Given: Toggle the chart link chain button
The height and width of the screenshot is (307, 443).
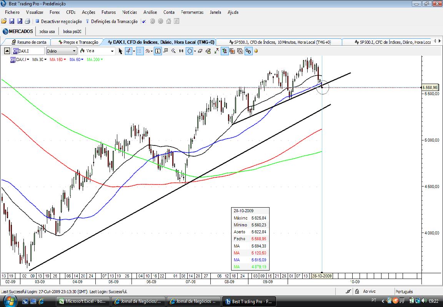Looking at the screenshot, I should click(248, 51).
